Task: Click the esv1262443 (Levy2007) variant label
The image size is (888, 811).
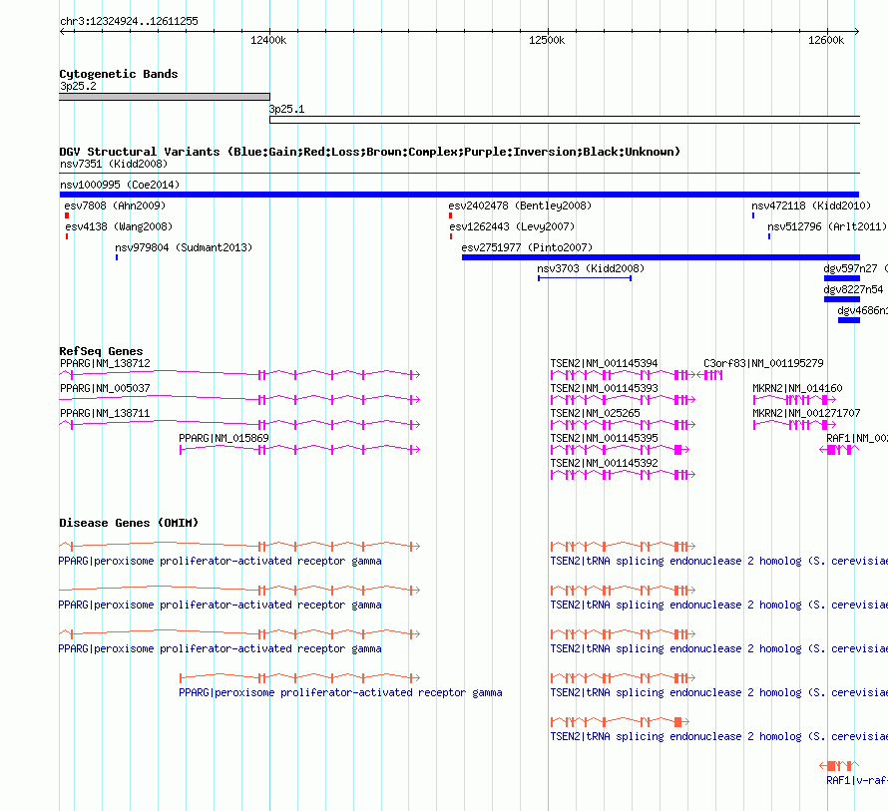Action: [x=512, y=226]
